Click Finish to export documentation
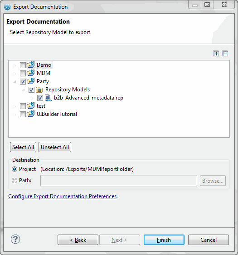This screenshot has height=255, width=238. pyautogui.click(x=164, y=240)
